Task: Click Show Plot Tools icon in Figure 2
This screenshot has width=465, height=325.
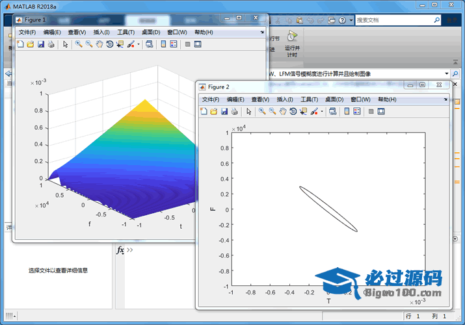Action: pos(381,111)
